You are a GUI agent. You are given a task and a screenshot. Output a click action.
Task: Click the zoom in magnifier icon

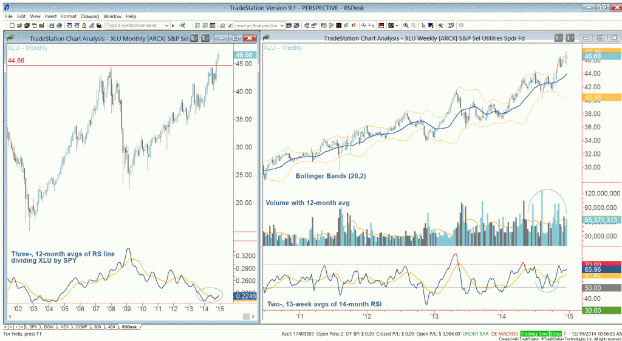pos(406,25)
